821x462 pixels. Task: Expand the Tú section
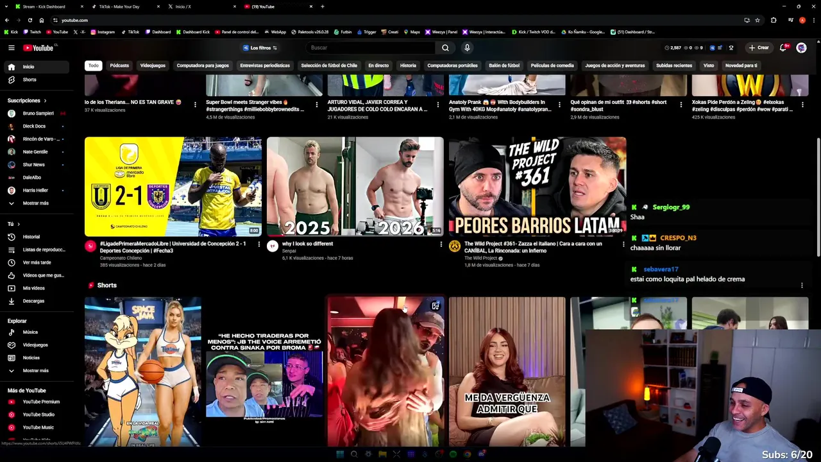point(13,224)
